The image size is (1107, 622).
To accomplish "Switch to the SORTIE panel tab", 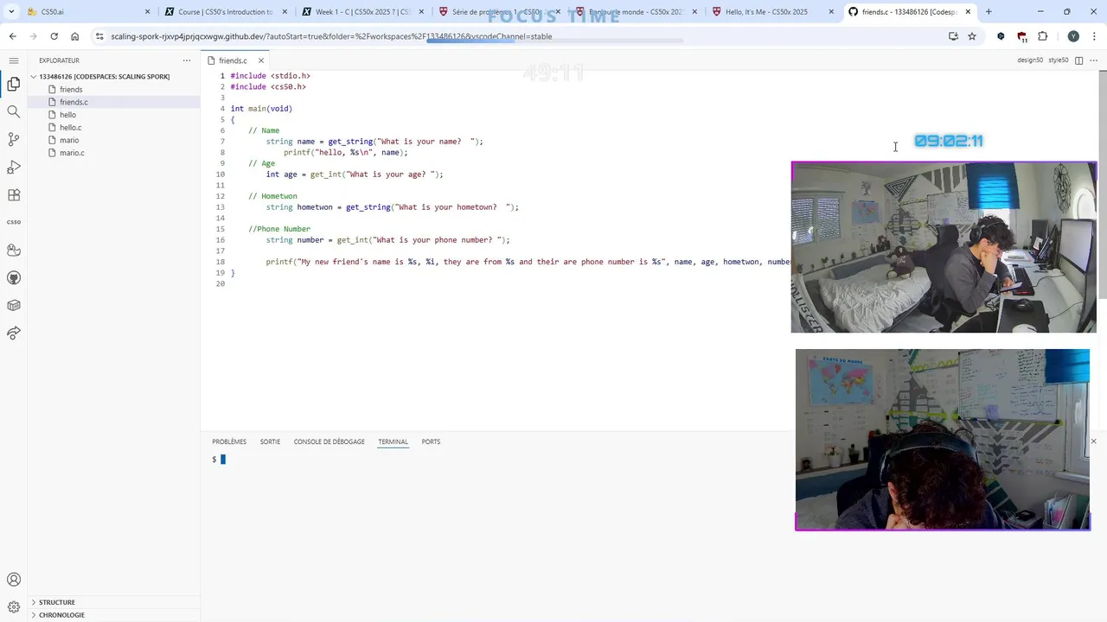I will click(x=270, y=441).
